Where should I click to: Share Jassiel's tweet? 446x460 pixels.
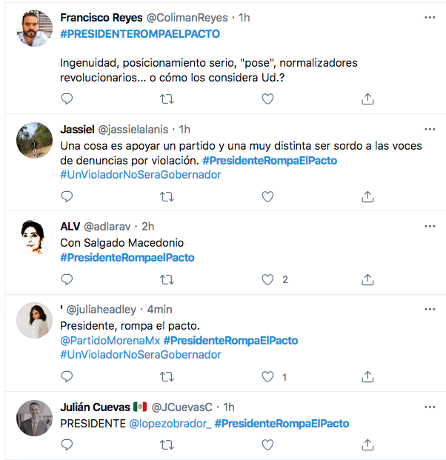pyautogui.click(x=367, y=196)
